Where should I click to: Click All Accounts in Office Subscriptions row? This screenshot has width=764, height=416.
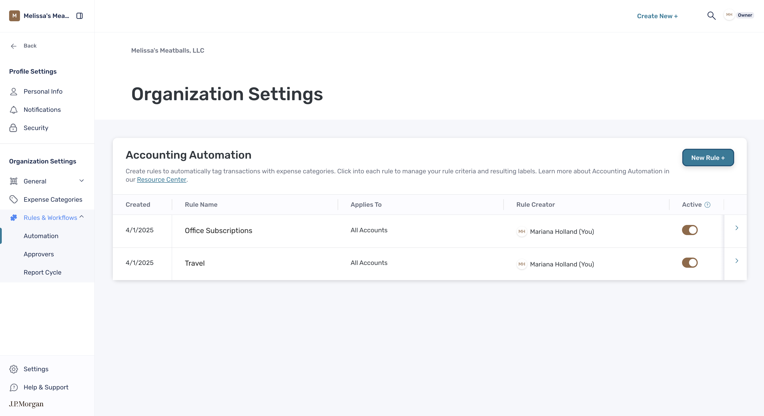point(369,230)
